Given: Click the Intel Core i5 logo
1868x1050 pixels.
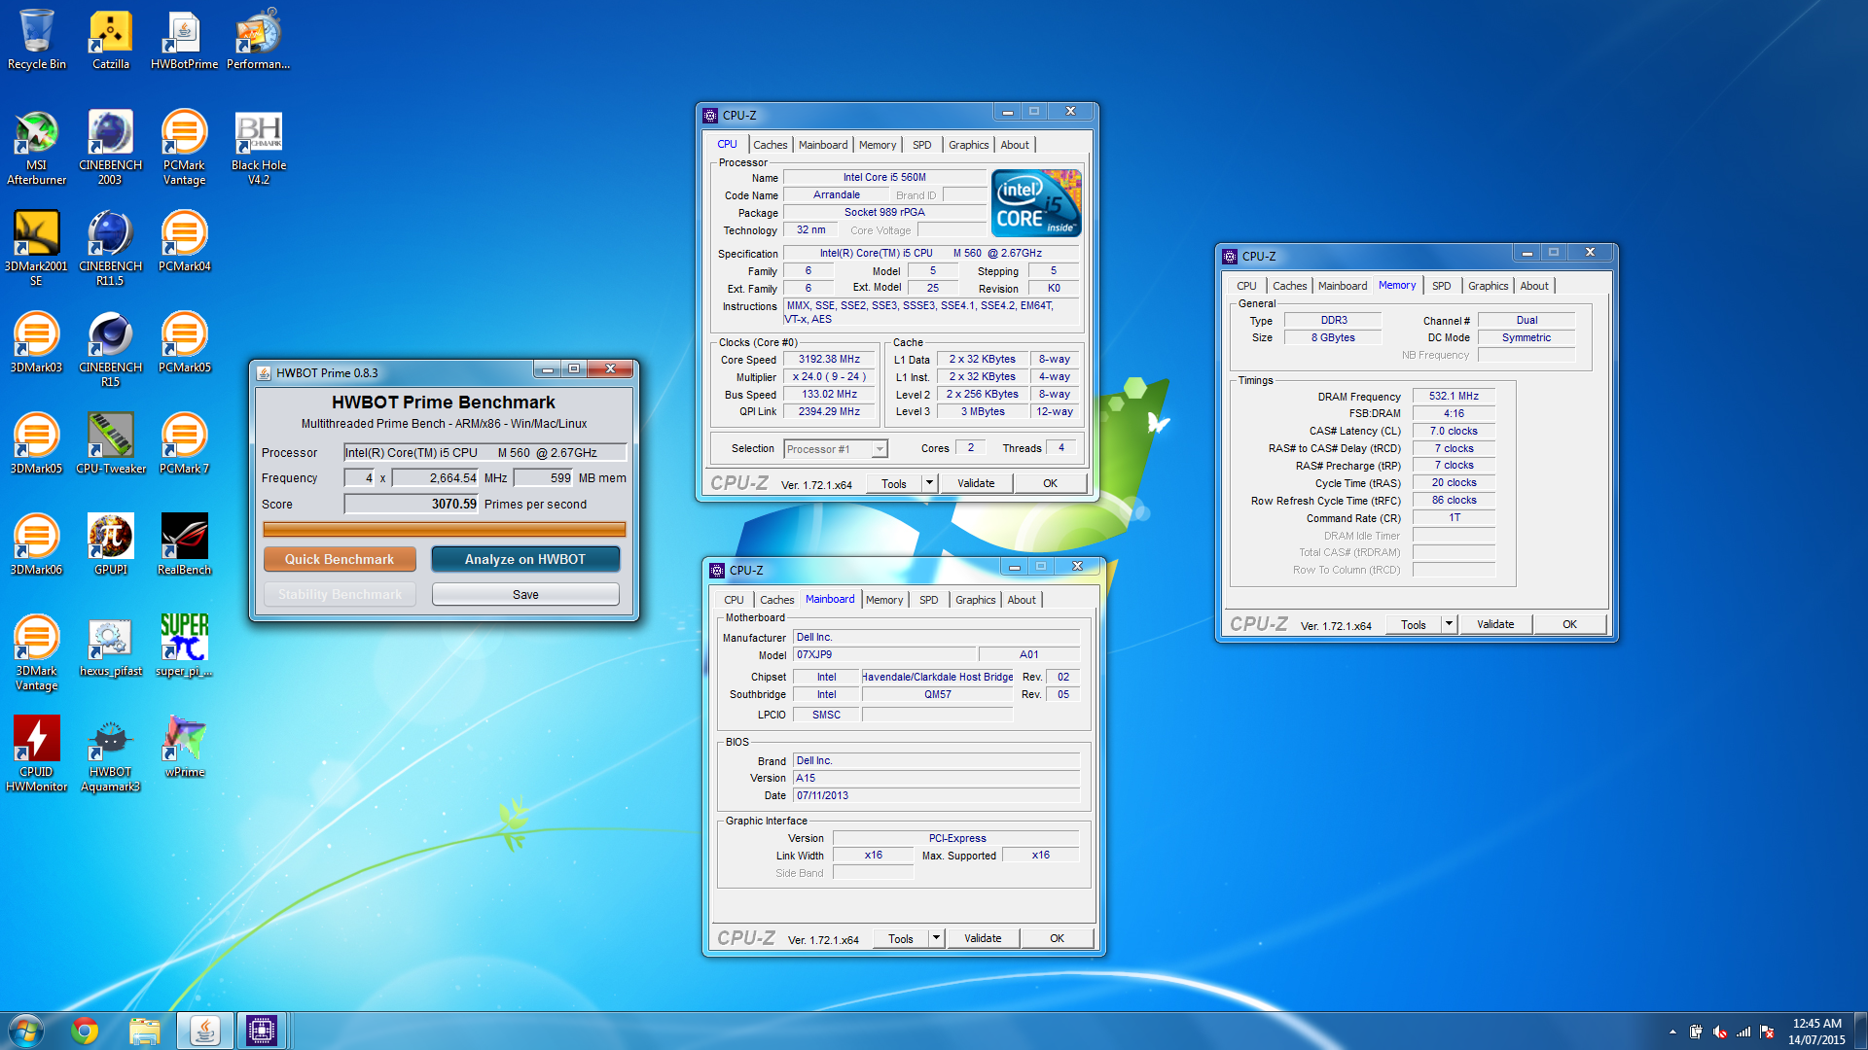Looking at the screenshot, I should coord(1036,203).
